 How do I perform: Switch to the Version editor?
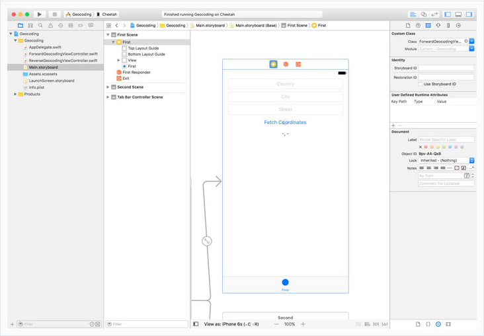click(x=434, y=14)
